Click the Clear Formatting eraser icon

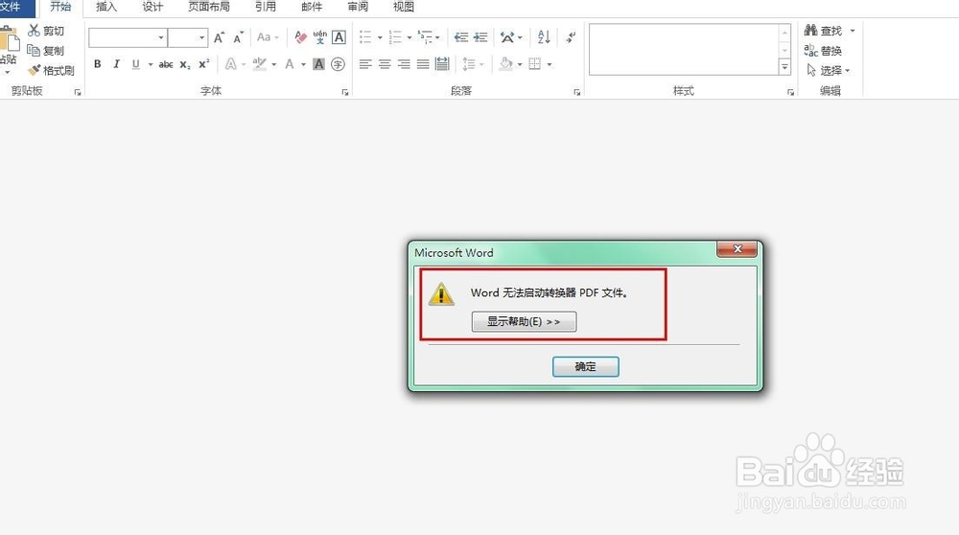pos(300,37)
